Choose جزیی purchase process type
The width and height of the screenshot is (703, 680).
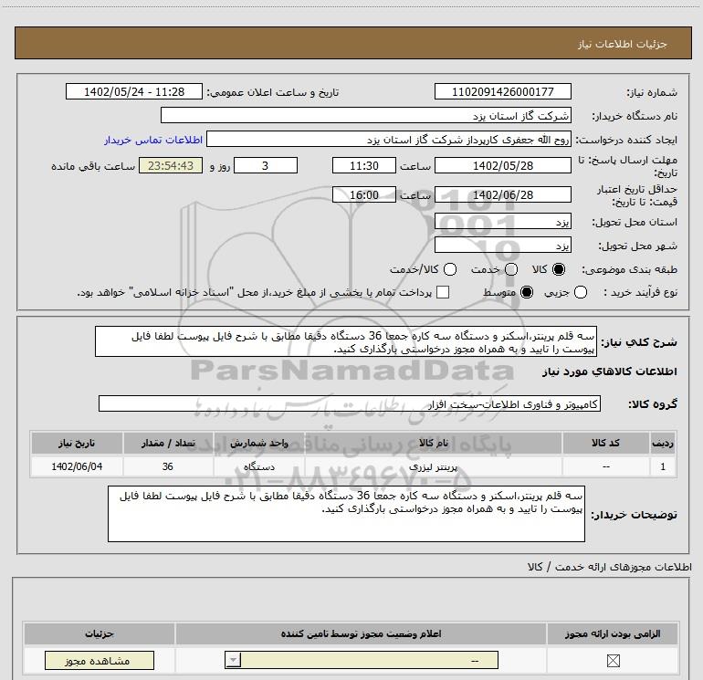coord(580,292)
